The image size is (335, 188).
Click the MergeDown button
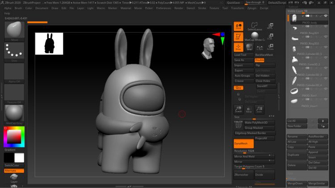pyautogui.click(x=297, y=183)
